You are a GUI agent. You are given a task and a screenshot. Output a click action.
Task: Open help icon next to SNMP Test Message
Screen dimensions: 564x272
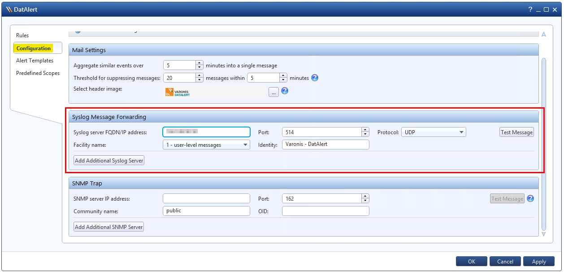530,198
